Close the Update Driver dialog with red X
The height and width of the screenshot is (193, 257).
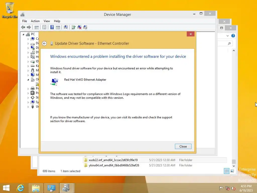190,34
